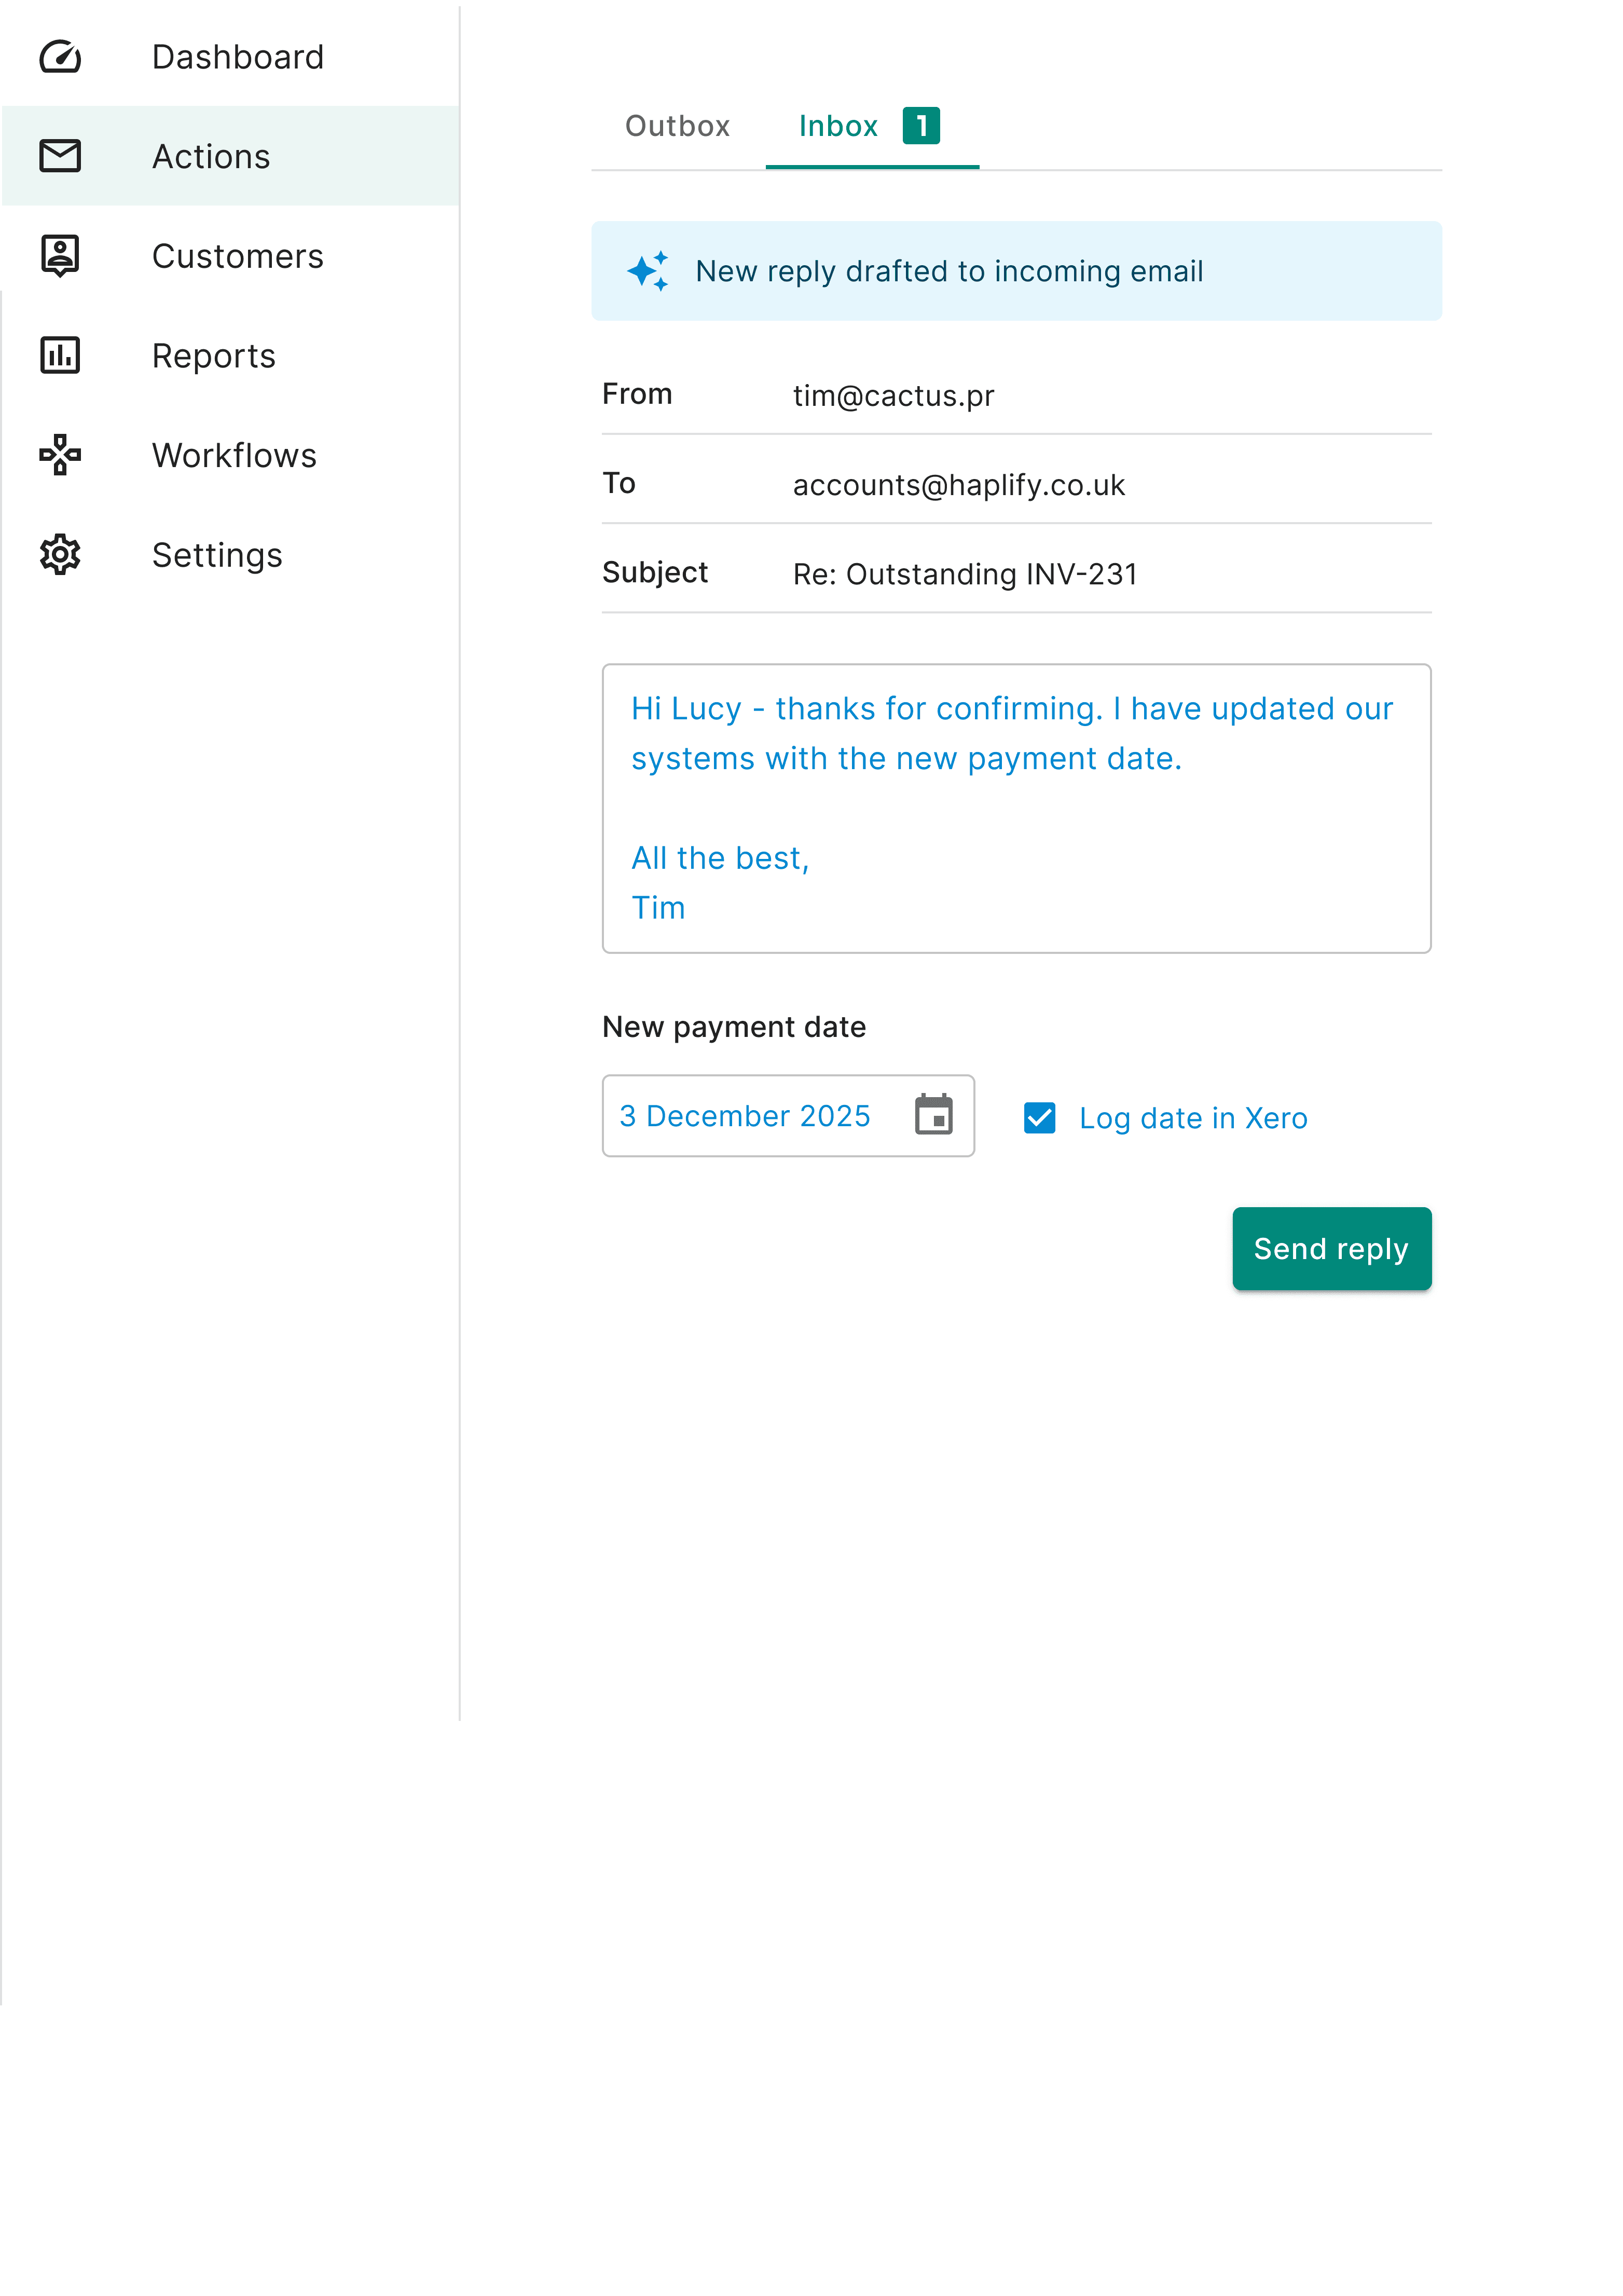This screenshot has height=2296, width=1623.
Task: Open the calendar icon next to the date
Action: pos(934,1116)
